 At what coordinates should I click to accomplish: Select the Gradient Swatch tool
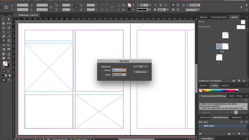point(4,49)
